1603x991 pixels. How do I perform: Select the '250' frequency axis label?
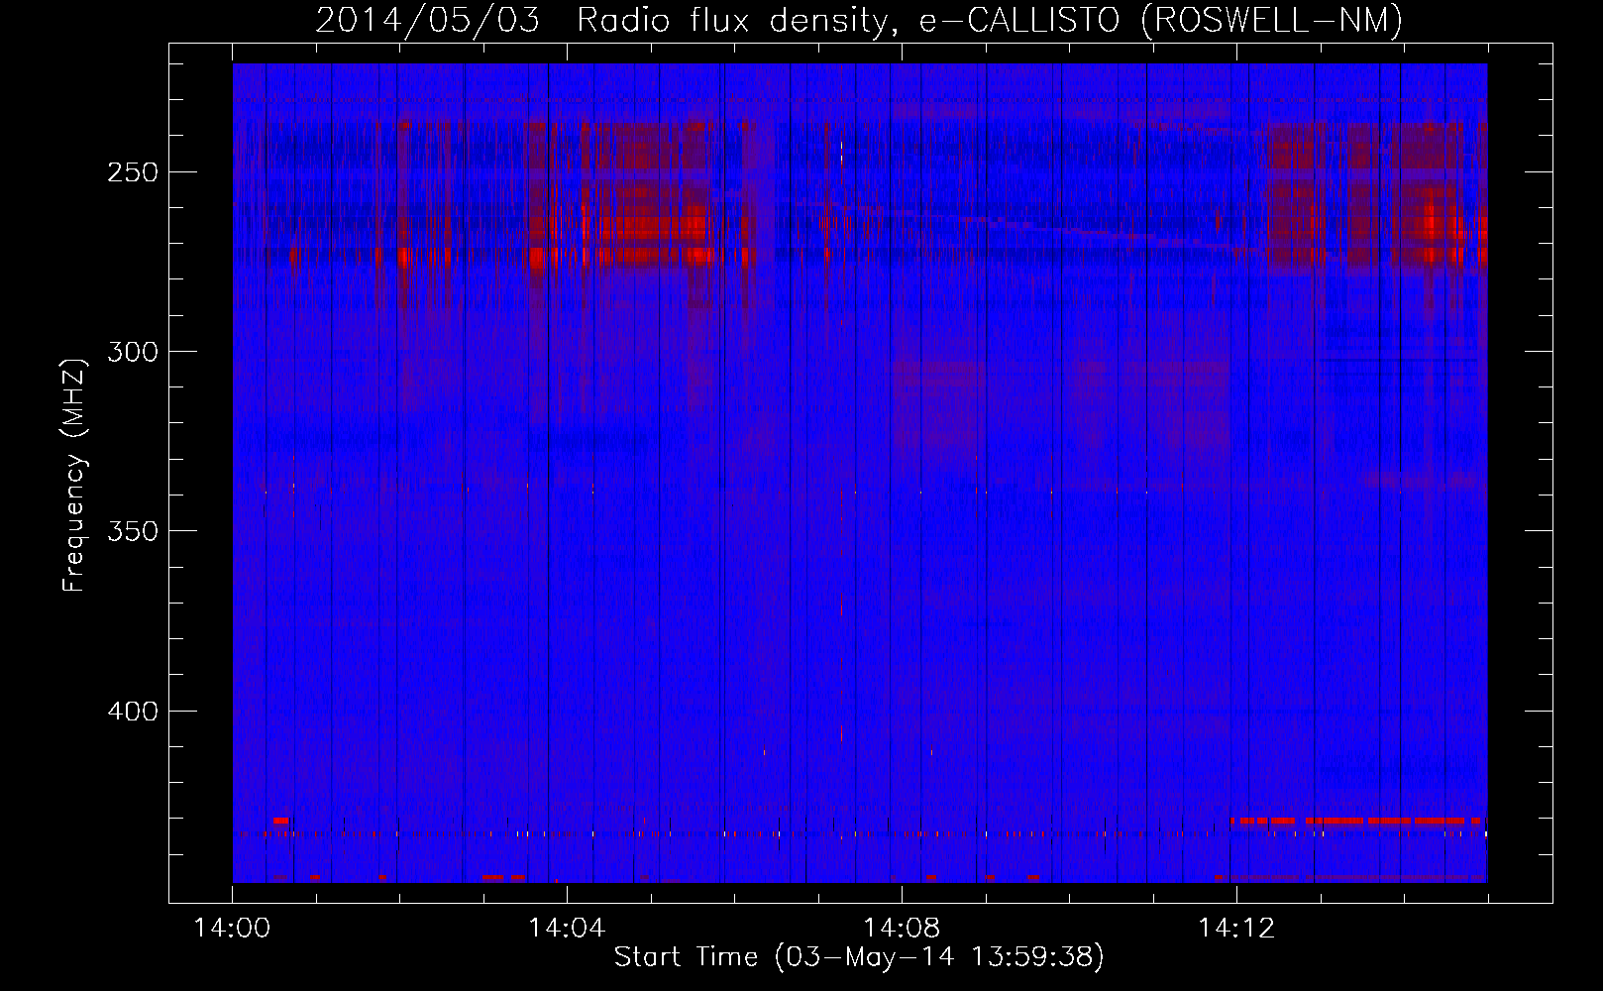point(132,172)
